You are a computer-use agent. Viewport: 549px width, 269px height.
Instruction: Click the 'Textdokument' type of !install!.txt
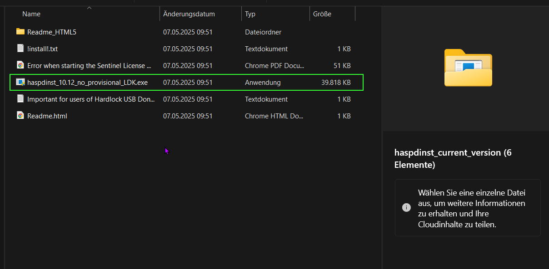tap(266, 49)
